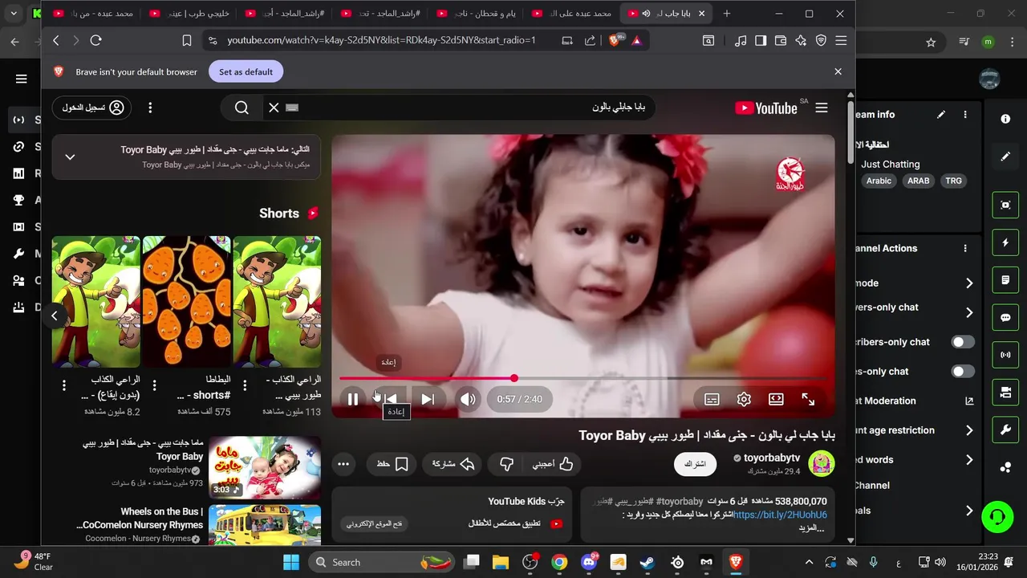Reload the page in Brave
Viewport: 1027px width, 578px height.
(x=96, y=40)
